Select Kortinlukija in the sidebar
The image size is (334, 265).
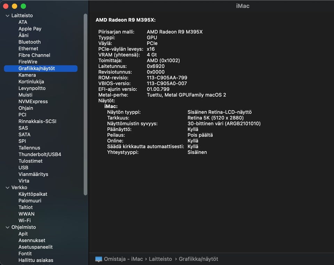(31, 81)
